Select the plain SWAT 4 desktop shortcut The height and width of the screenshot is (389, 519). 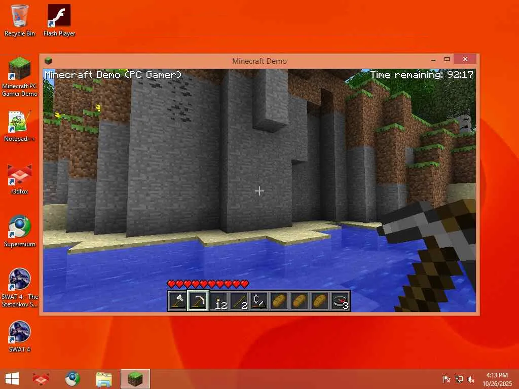click(20, 336)
